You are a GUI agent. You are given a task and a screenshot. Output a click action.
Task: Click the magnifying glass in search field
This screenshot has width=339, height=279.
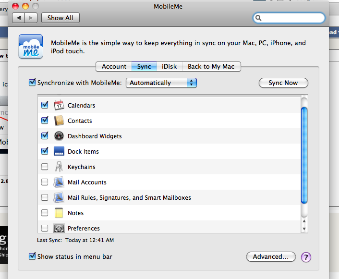258,18
